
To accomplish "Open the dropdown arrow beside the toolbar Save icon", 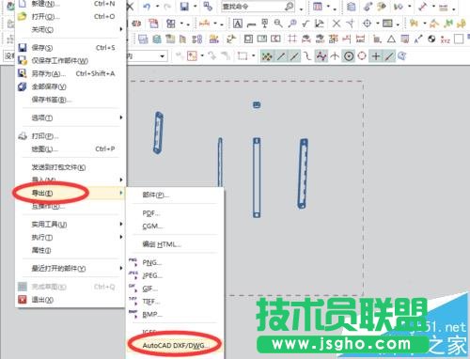I will 195,7.
